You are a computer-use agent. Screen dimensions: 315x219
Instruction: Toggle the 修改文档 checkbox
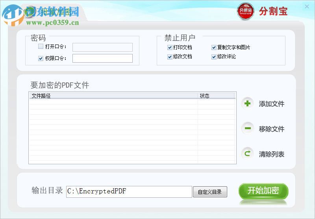[170, 57]
